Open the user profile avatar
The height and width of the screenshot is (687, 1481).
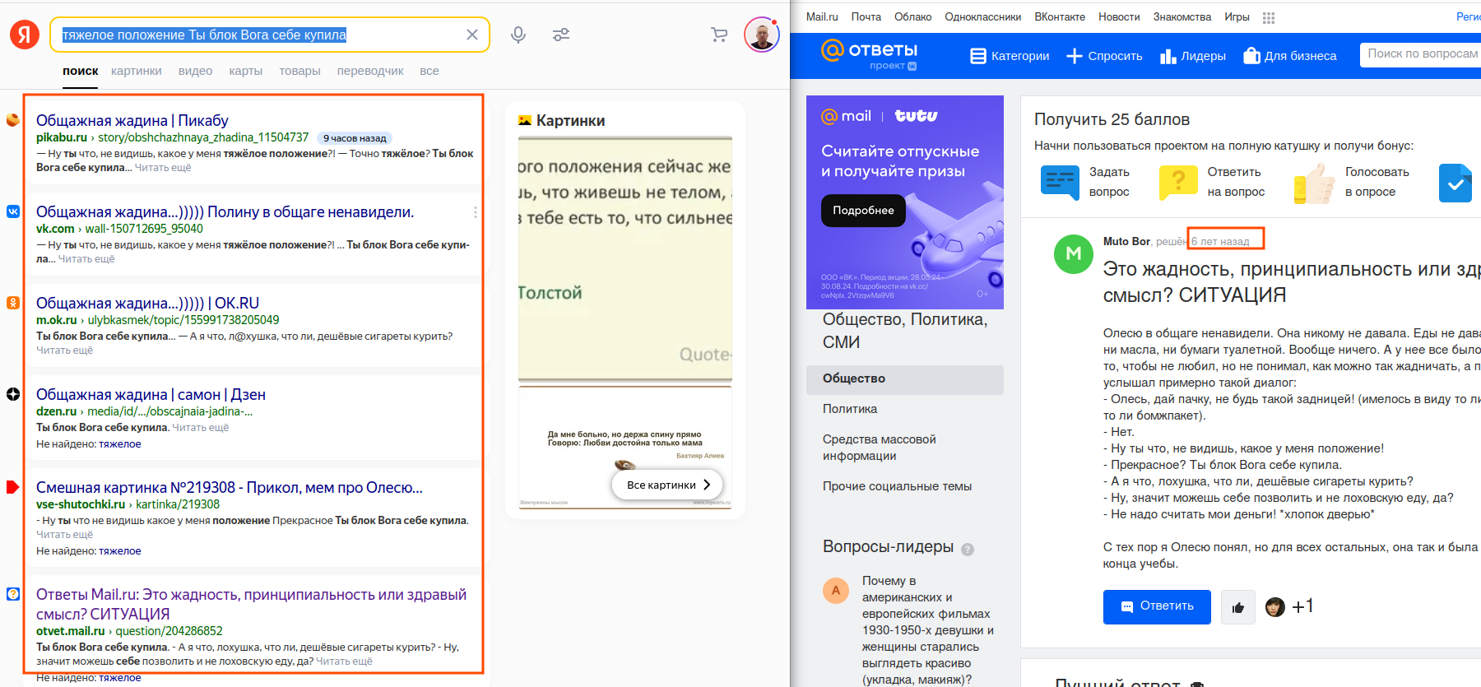(762, 35)
